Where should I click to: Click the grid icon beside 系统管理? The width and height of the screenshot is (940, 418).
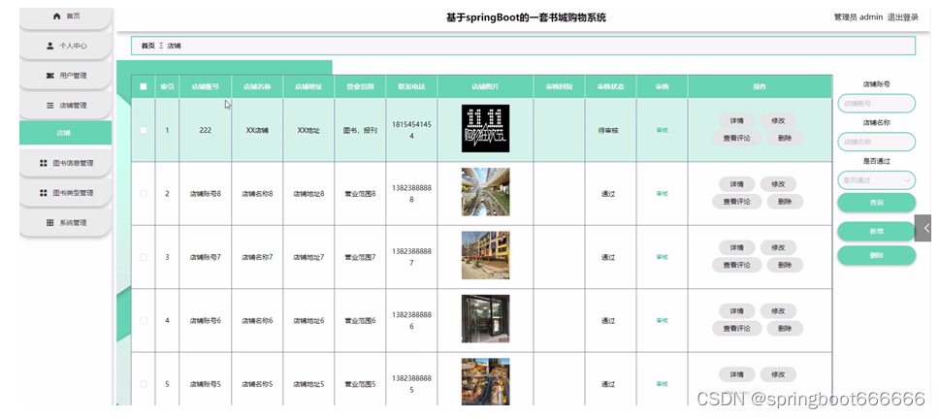click(x=50, y=222)
